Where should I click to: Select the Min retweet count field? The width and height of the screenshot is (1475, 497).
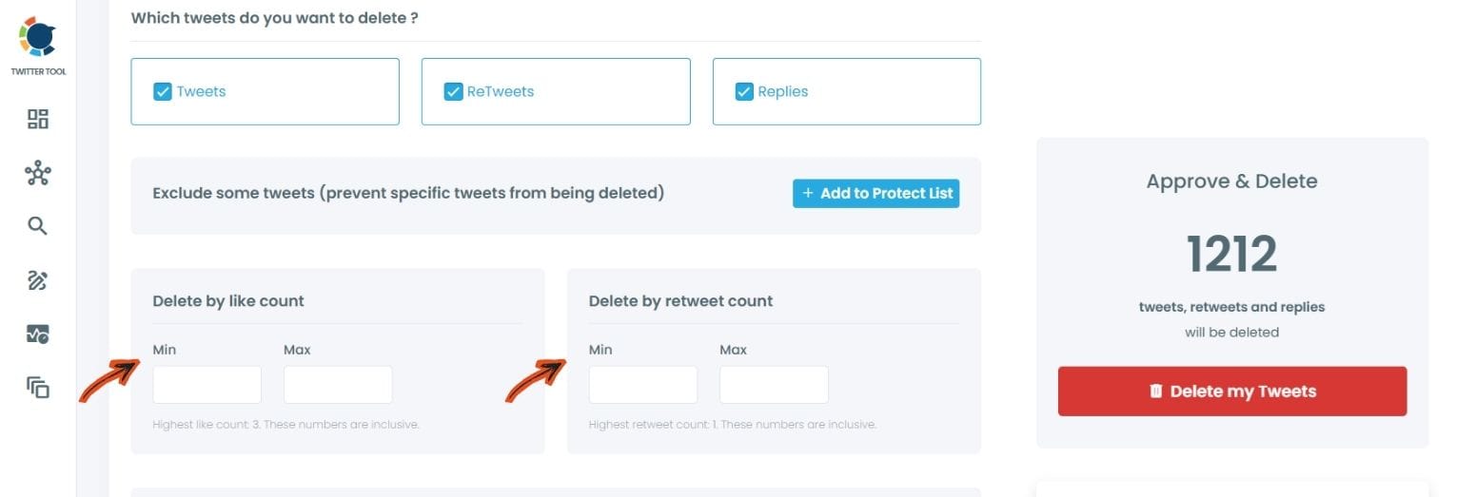pos(642,385)
